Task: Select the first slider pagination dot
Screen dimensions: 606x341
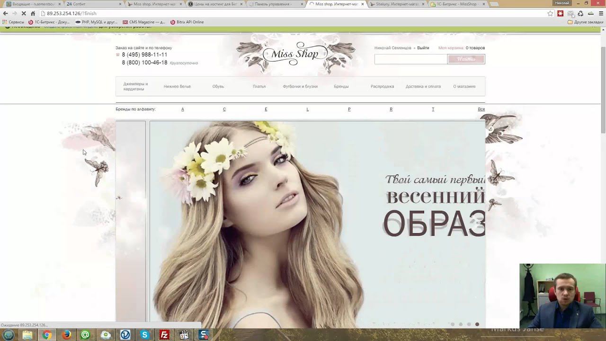Action: [453, 324]
